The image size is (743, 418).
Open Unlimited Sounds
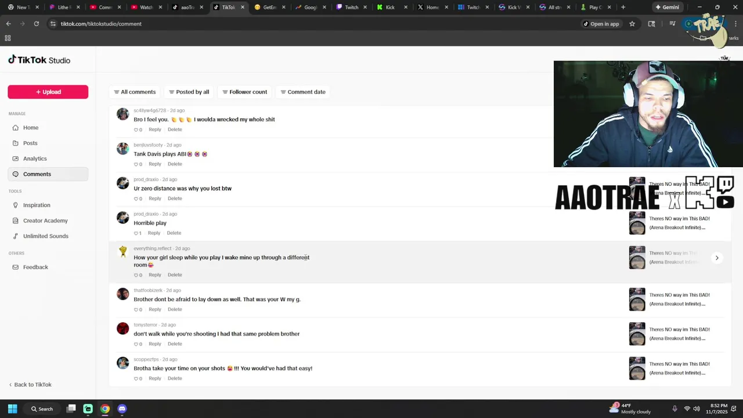click(48, 236)
